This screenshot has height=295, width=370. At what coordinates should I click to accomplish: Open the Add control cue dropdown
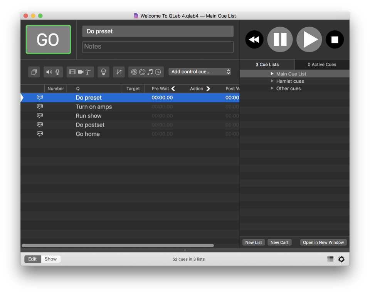pyautogui.click(x=200, y=72)
